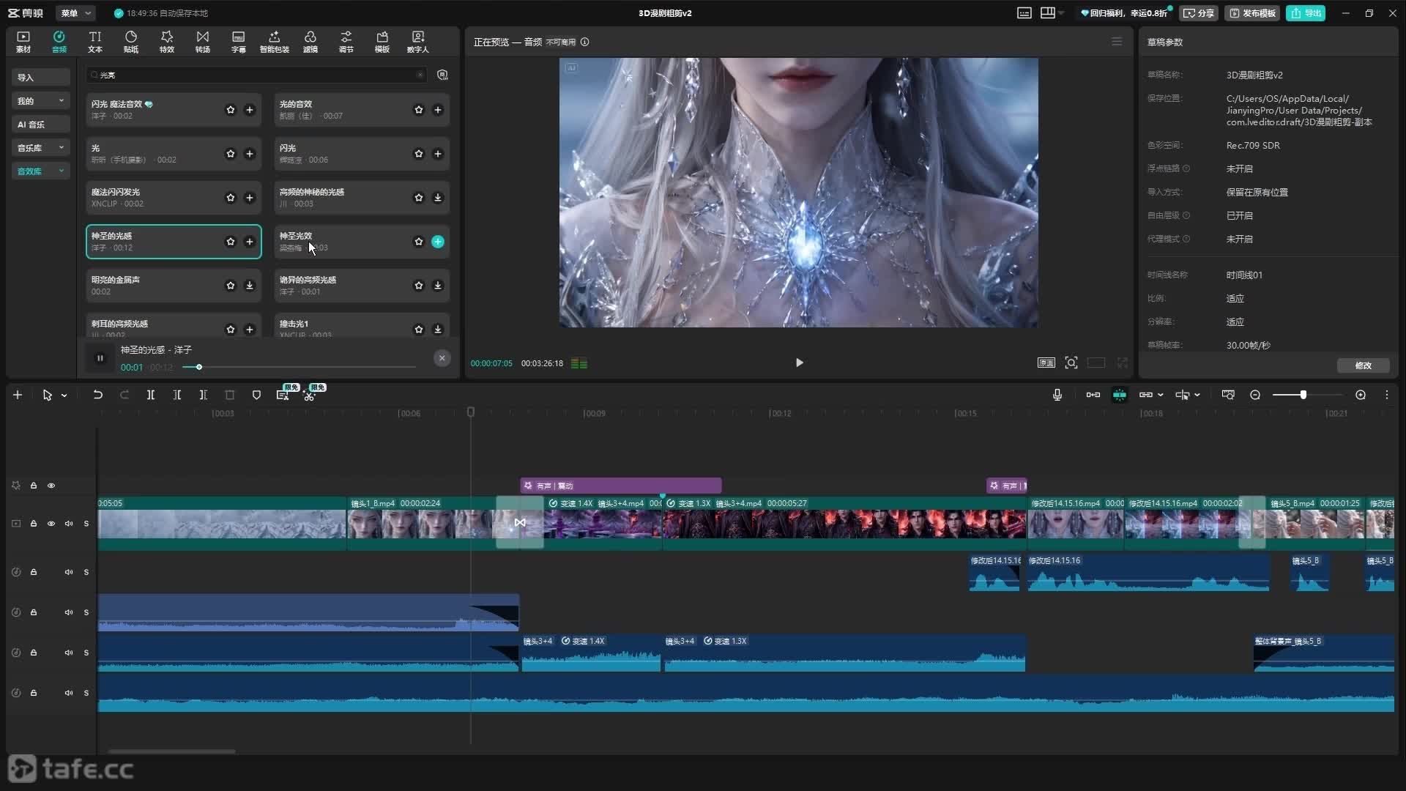Viewport: 1406px width, 791px height.
Task: Seek within the audio preview progress bar
Action: (299, 367)
